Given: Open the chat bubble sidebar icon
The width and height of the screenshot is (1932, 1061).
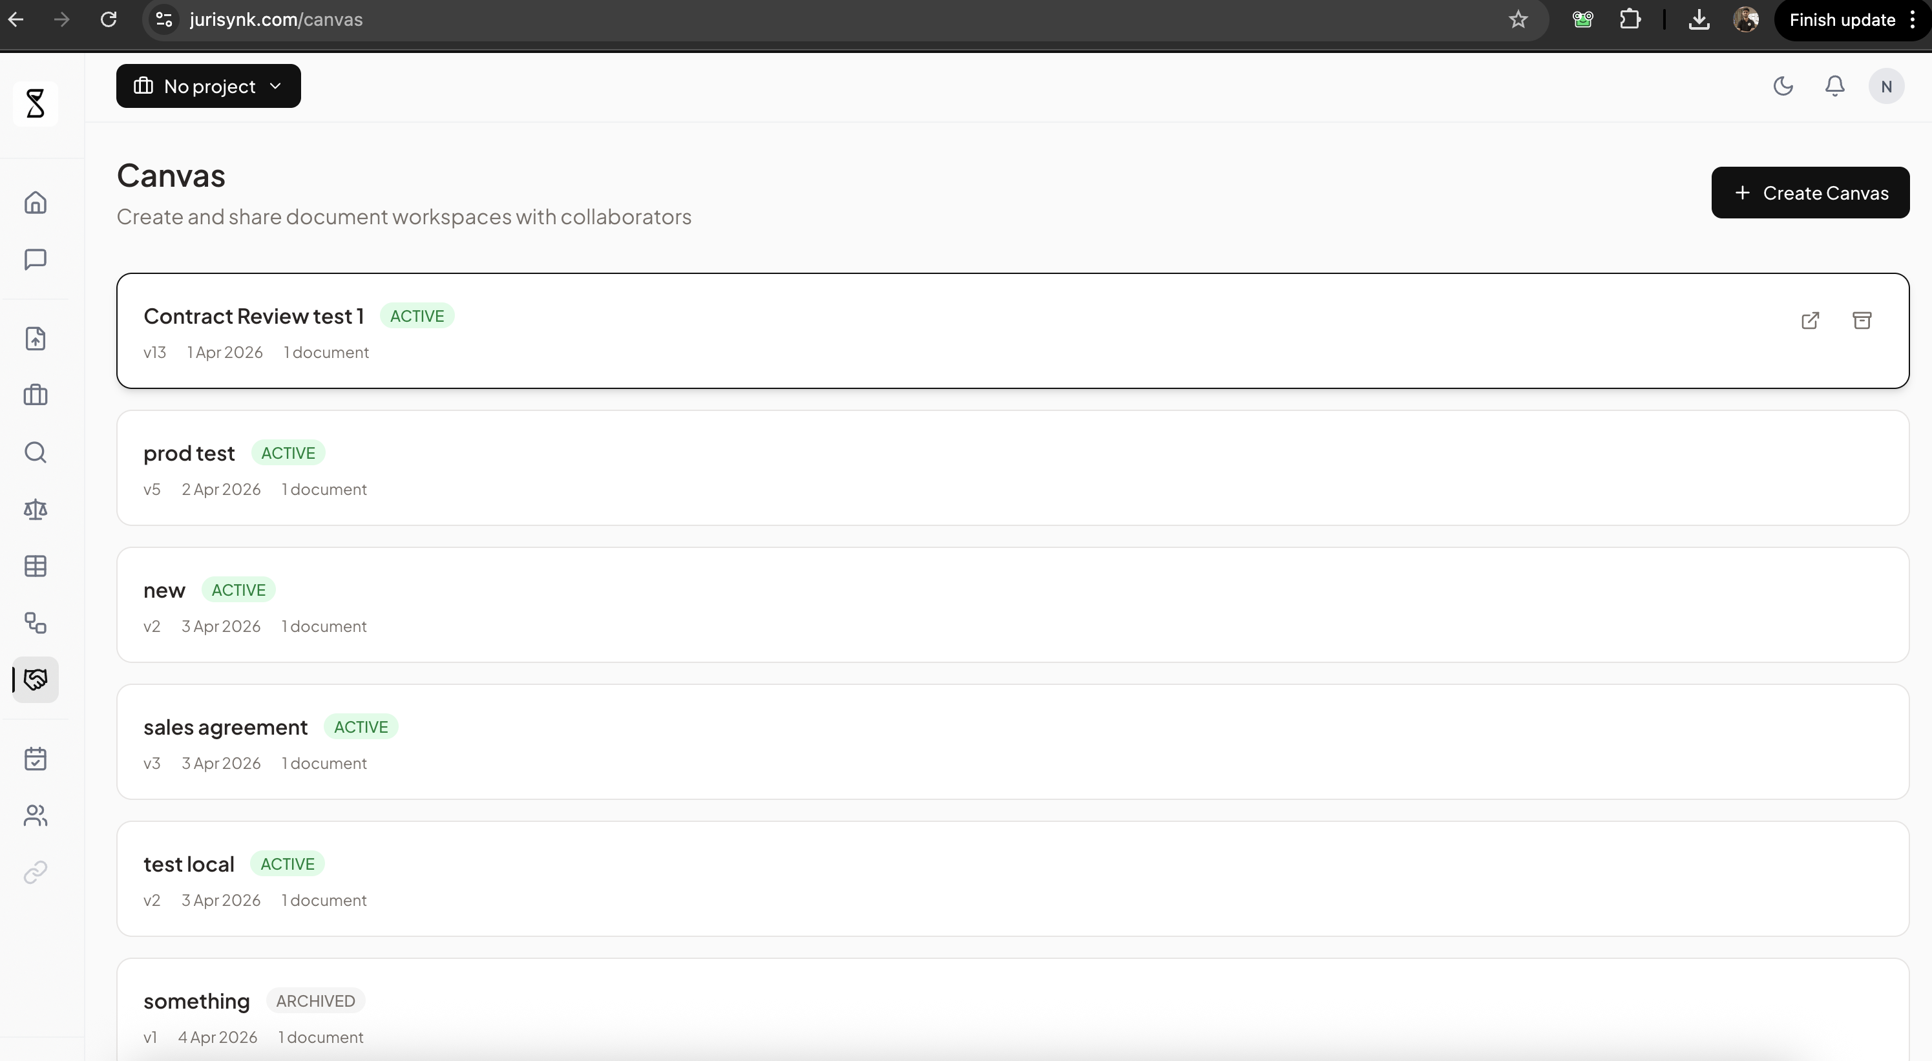Looking at the screenshot, I should coord(36,260).
